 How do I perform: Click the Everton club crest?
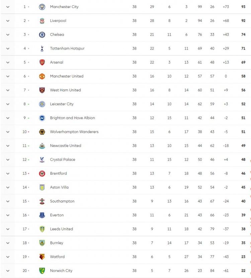[42, 215]
